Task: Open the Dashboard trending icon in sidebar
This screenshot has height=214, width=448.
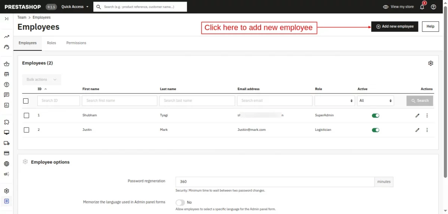Action: pyautogui.click(x=6, y=37)
